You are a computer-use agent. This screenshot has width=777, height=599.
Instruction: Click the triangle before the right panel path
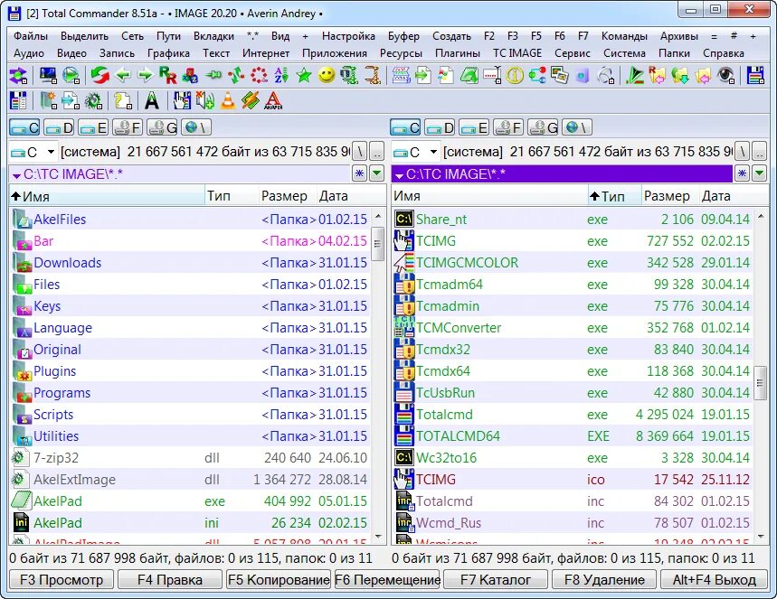click(x=399, y=175)
